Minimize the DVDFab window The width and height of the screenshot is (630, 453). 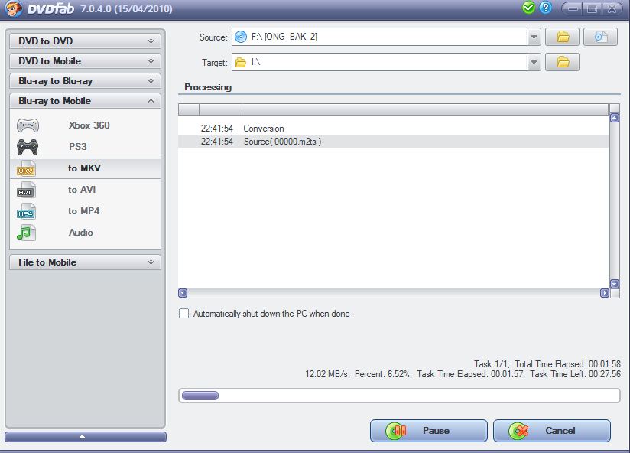[573, 8]
